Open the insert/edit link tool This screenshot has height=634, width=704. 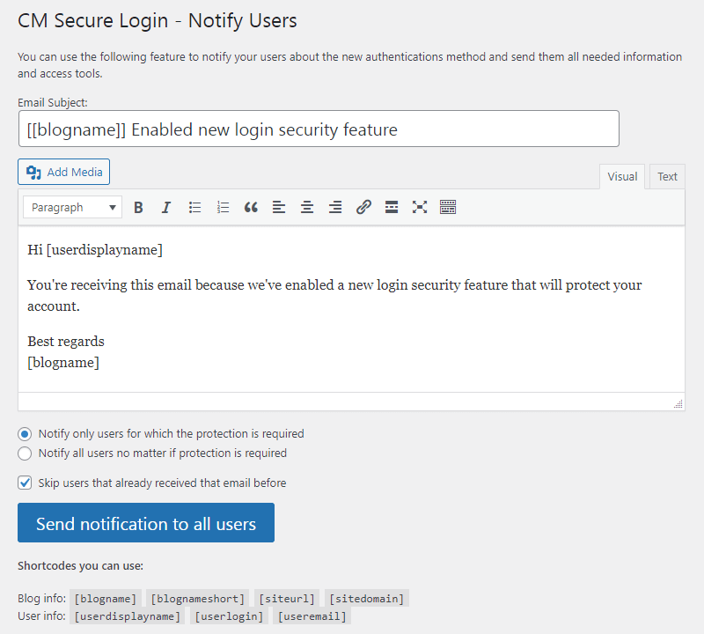[363, 208]
